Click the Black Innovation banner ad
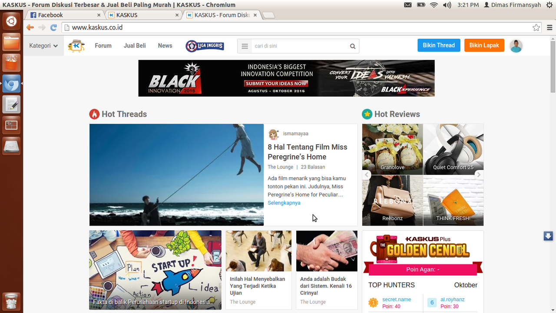Screen dimensions: 556x313 (286, 78)
